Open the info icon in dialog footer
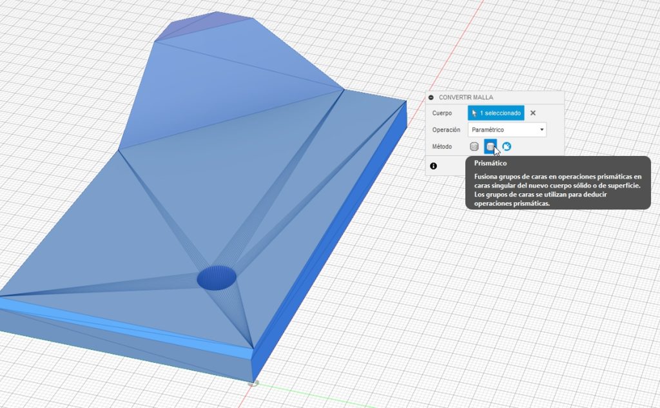 tap(433, 166)
